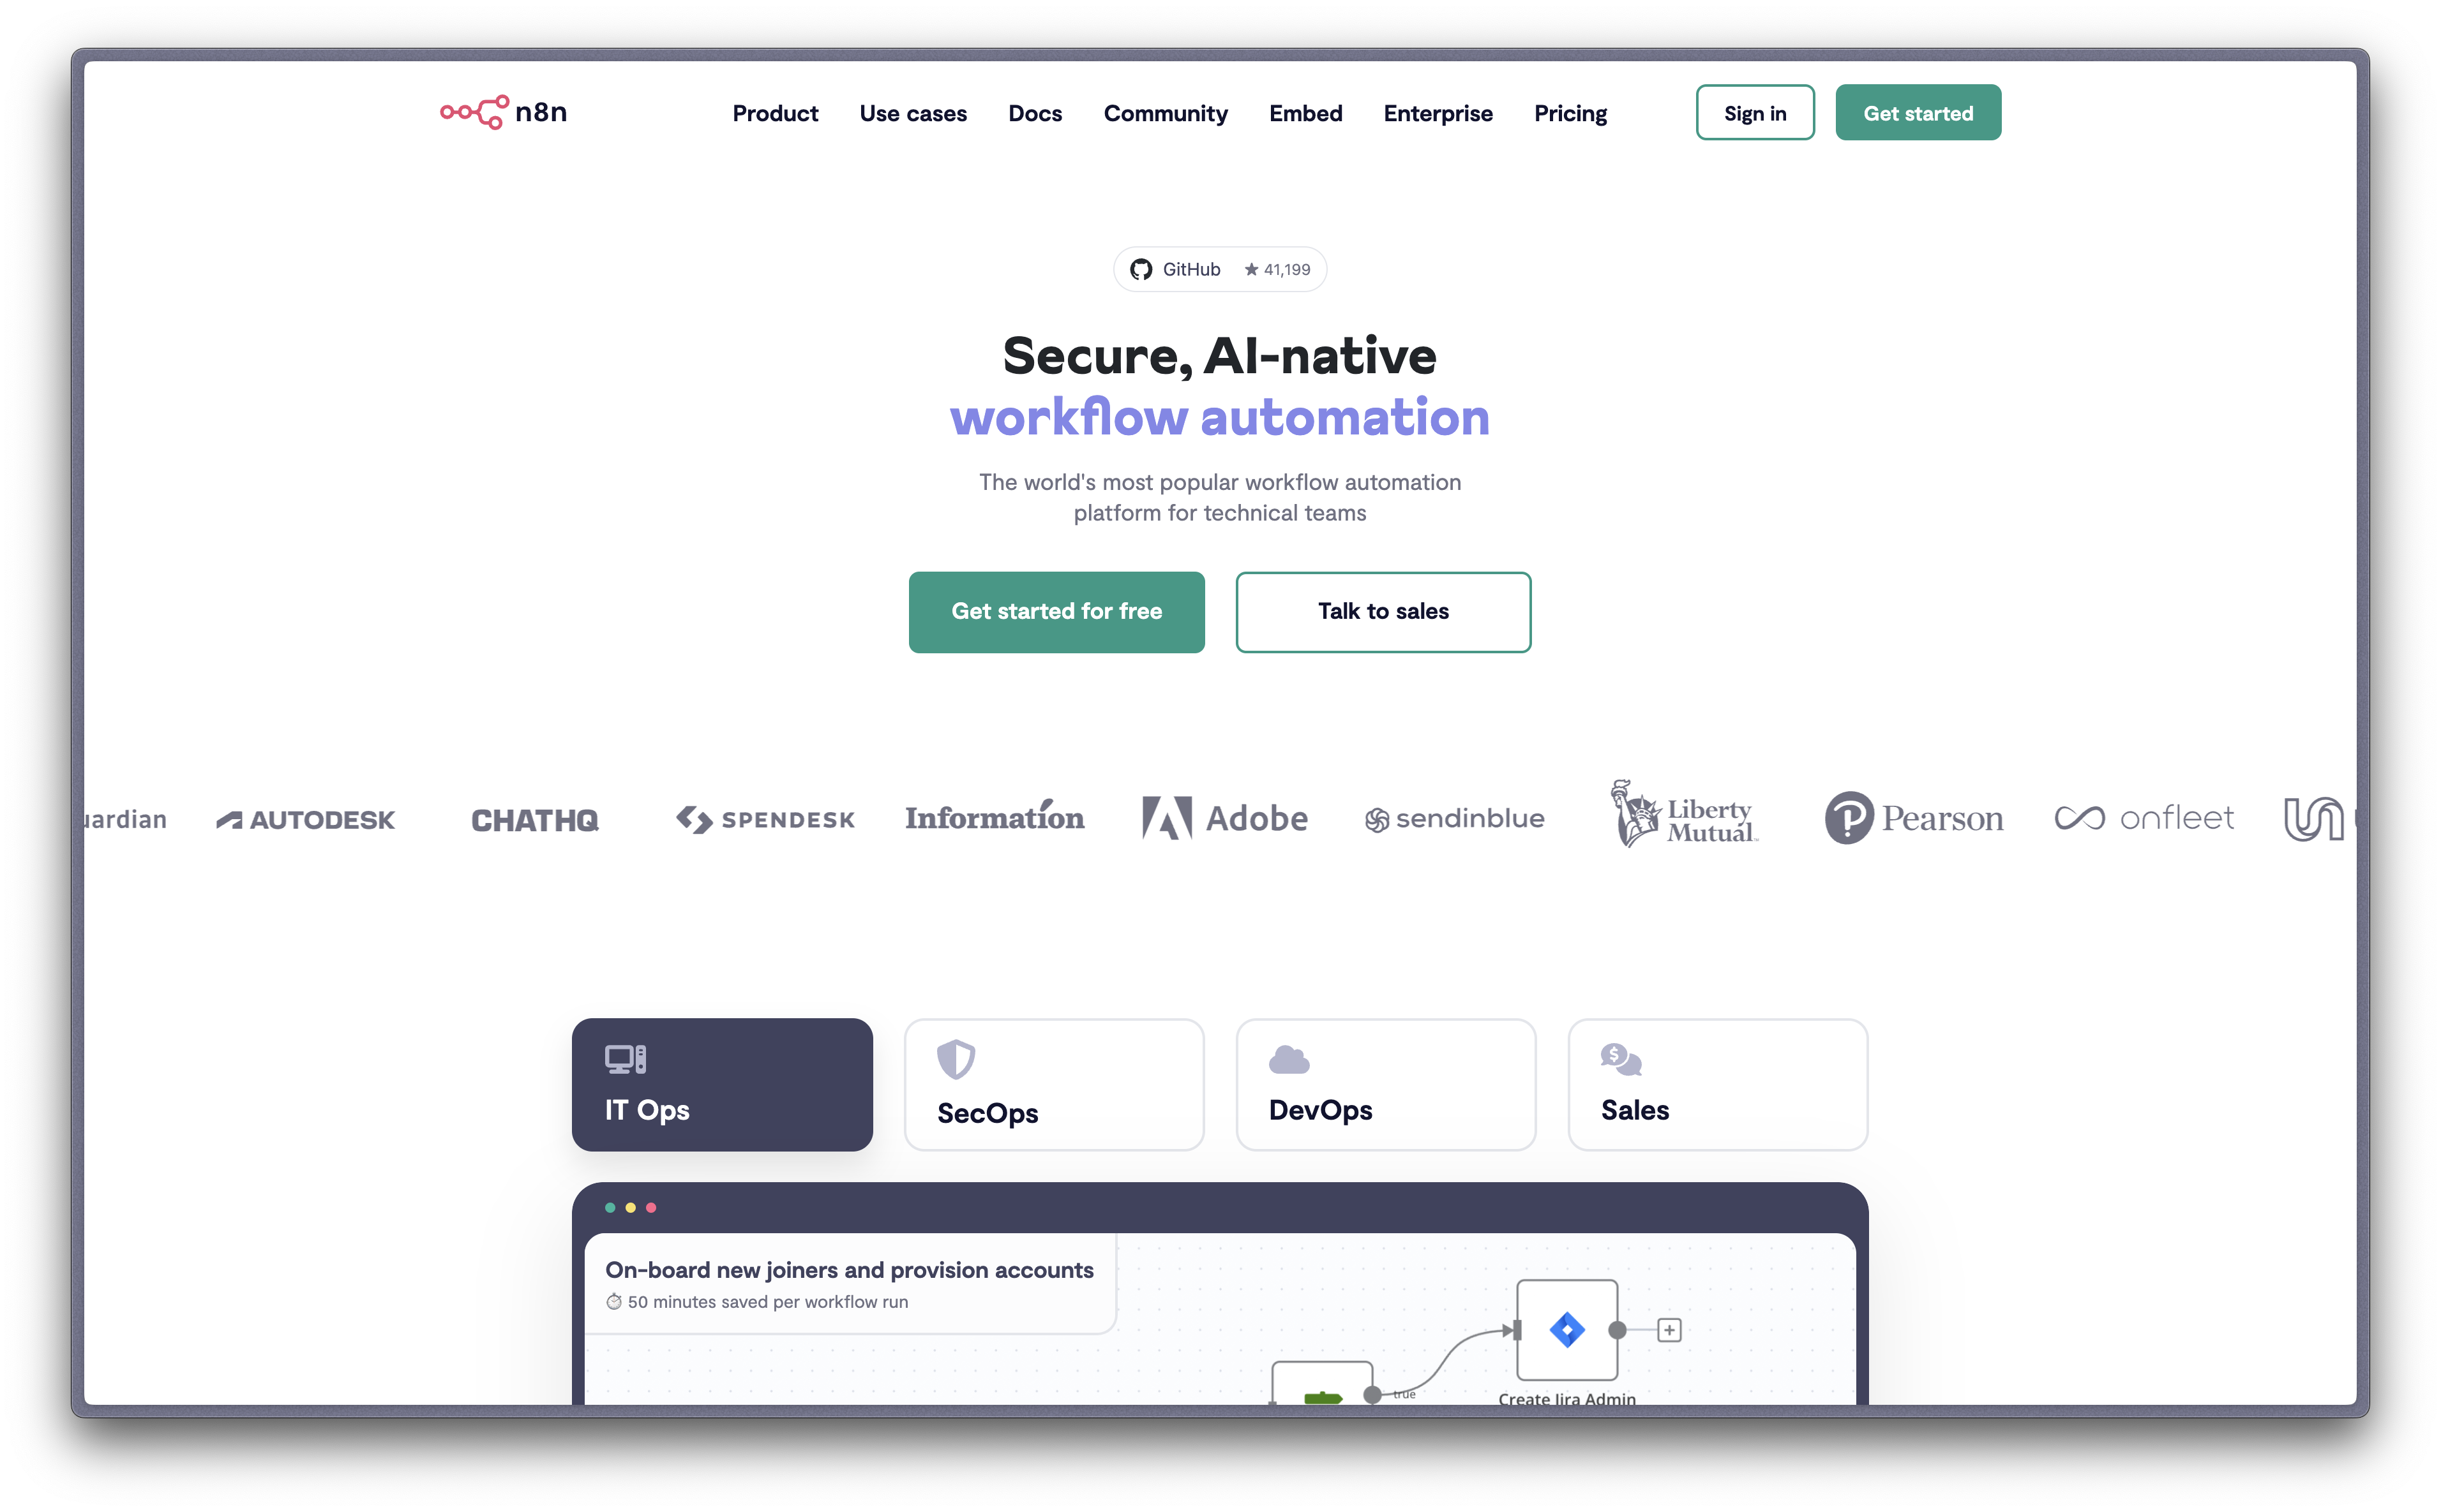Click the n8n logo icon
Viewport: 2441px width, 1512px height.
tap(474, 112)
